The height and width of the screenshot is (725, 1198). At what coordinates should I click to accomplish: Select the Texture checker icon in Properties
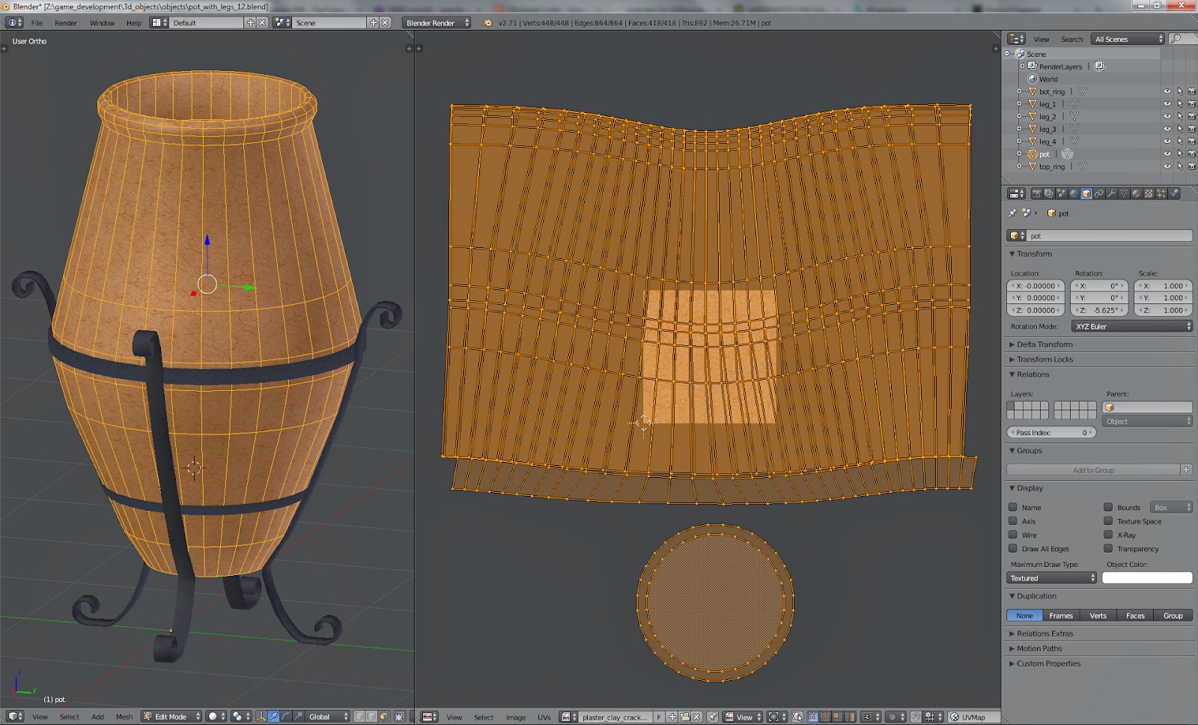pyautogui.click(x=1148, y=192)
